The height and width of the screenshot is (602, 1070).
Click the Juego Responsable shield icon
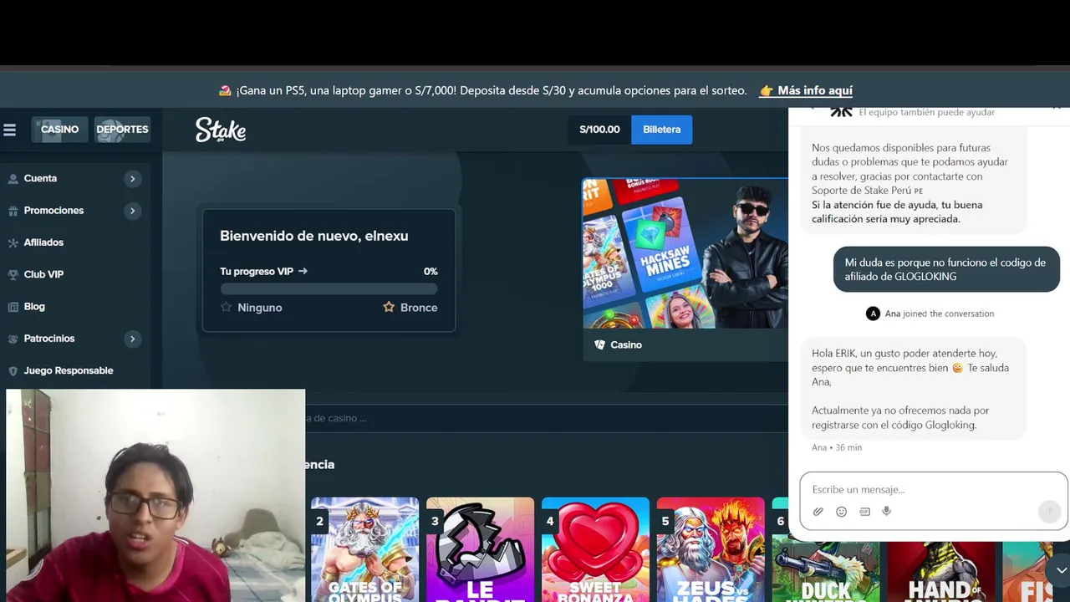pos(13,370)
